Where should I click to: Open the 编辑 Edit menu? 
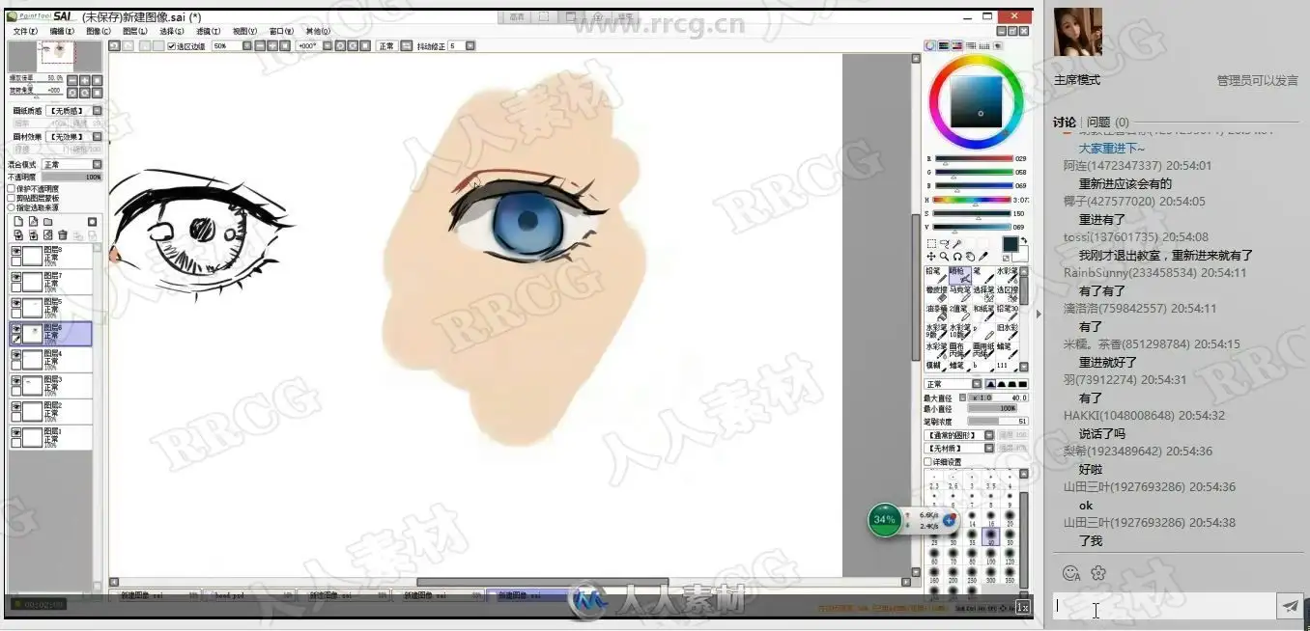62,31
